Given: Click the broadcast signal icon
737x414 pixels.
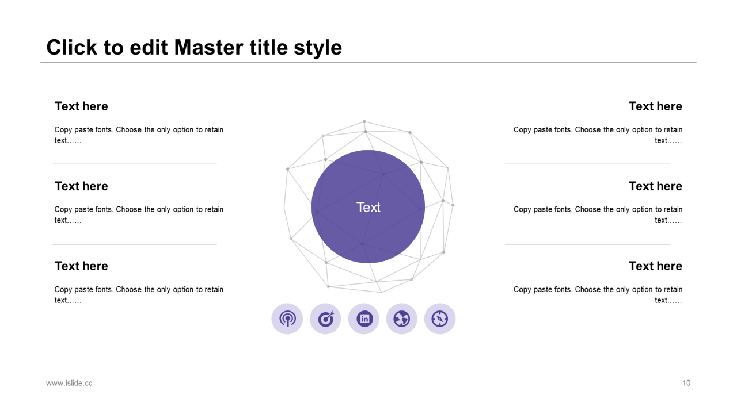Looking at the screenshot, I should click(x=287, y=319).
